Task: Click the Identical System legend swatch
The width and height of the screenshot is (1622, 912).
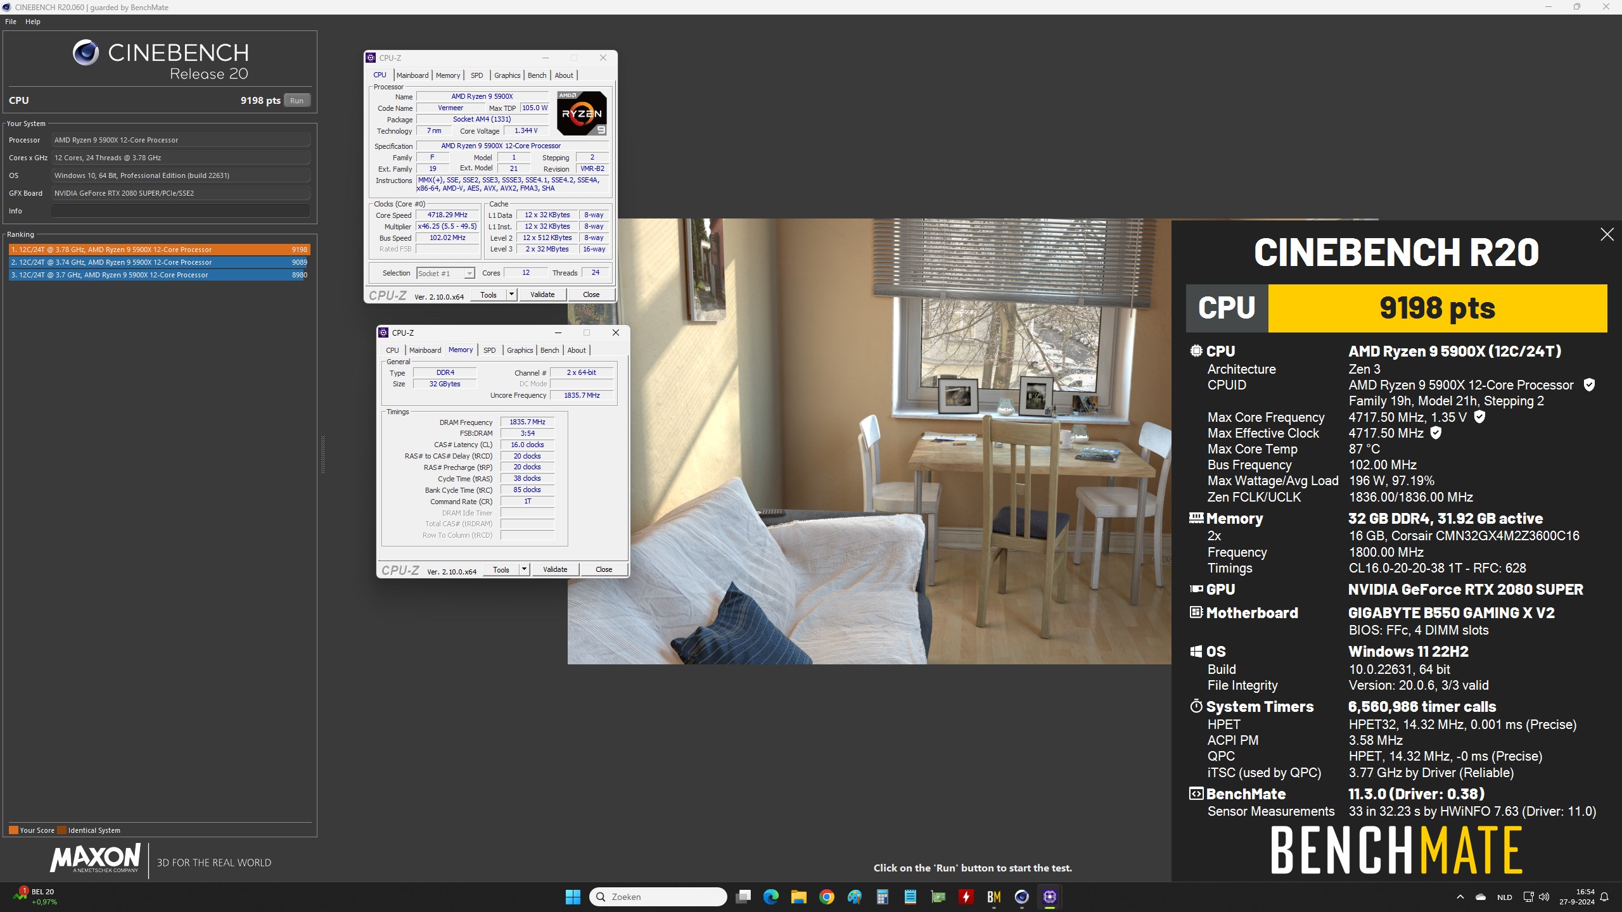Action: [61, 830]
